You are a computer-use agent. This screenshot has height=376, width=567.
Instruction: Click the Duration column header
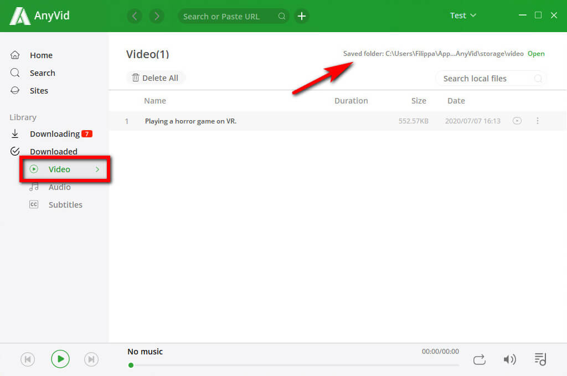pos(351,101)
